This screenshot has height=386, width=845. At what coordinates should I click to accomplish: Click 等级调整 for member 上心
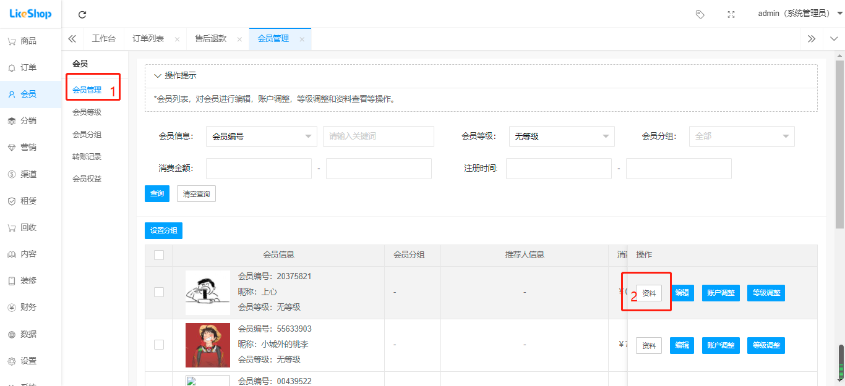(766, 293)
